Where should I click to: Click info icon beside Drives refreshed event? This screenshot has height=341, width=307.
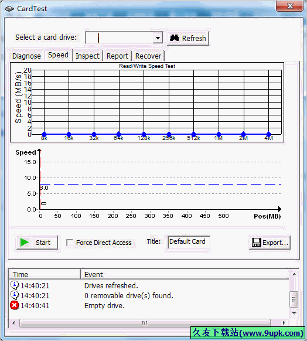point(15,285)
